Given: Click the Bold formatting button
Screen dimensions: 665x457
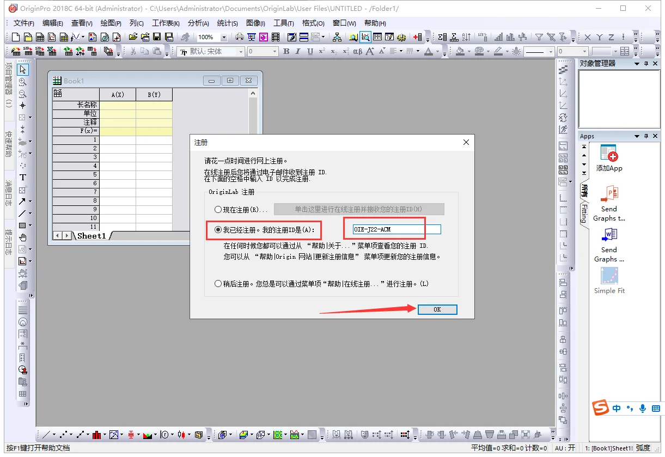Looking at the screenshot, I should (x=286, y=52).
